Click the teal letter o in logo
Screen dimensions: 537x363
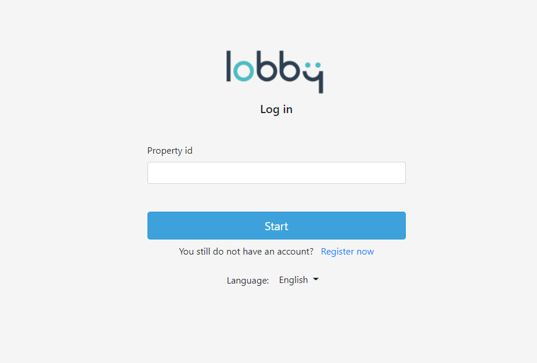[x=243, y=71]
